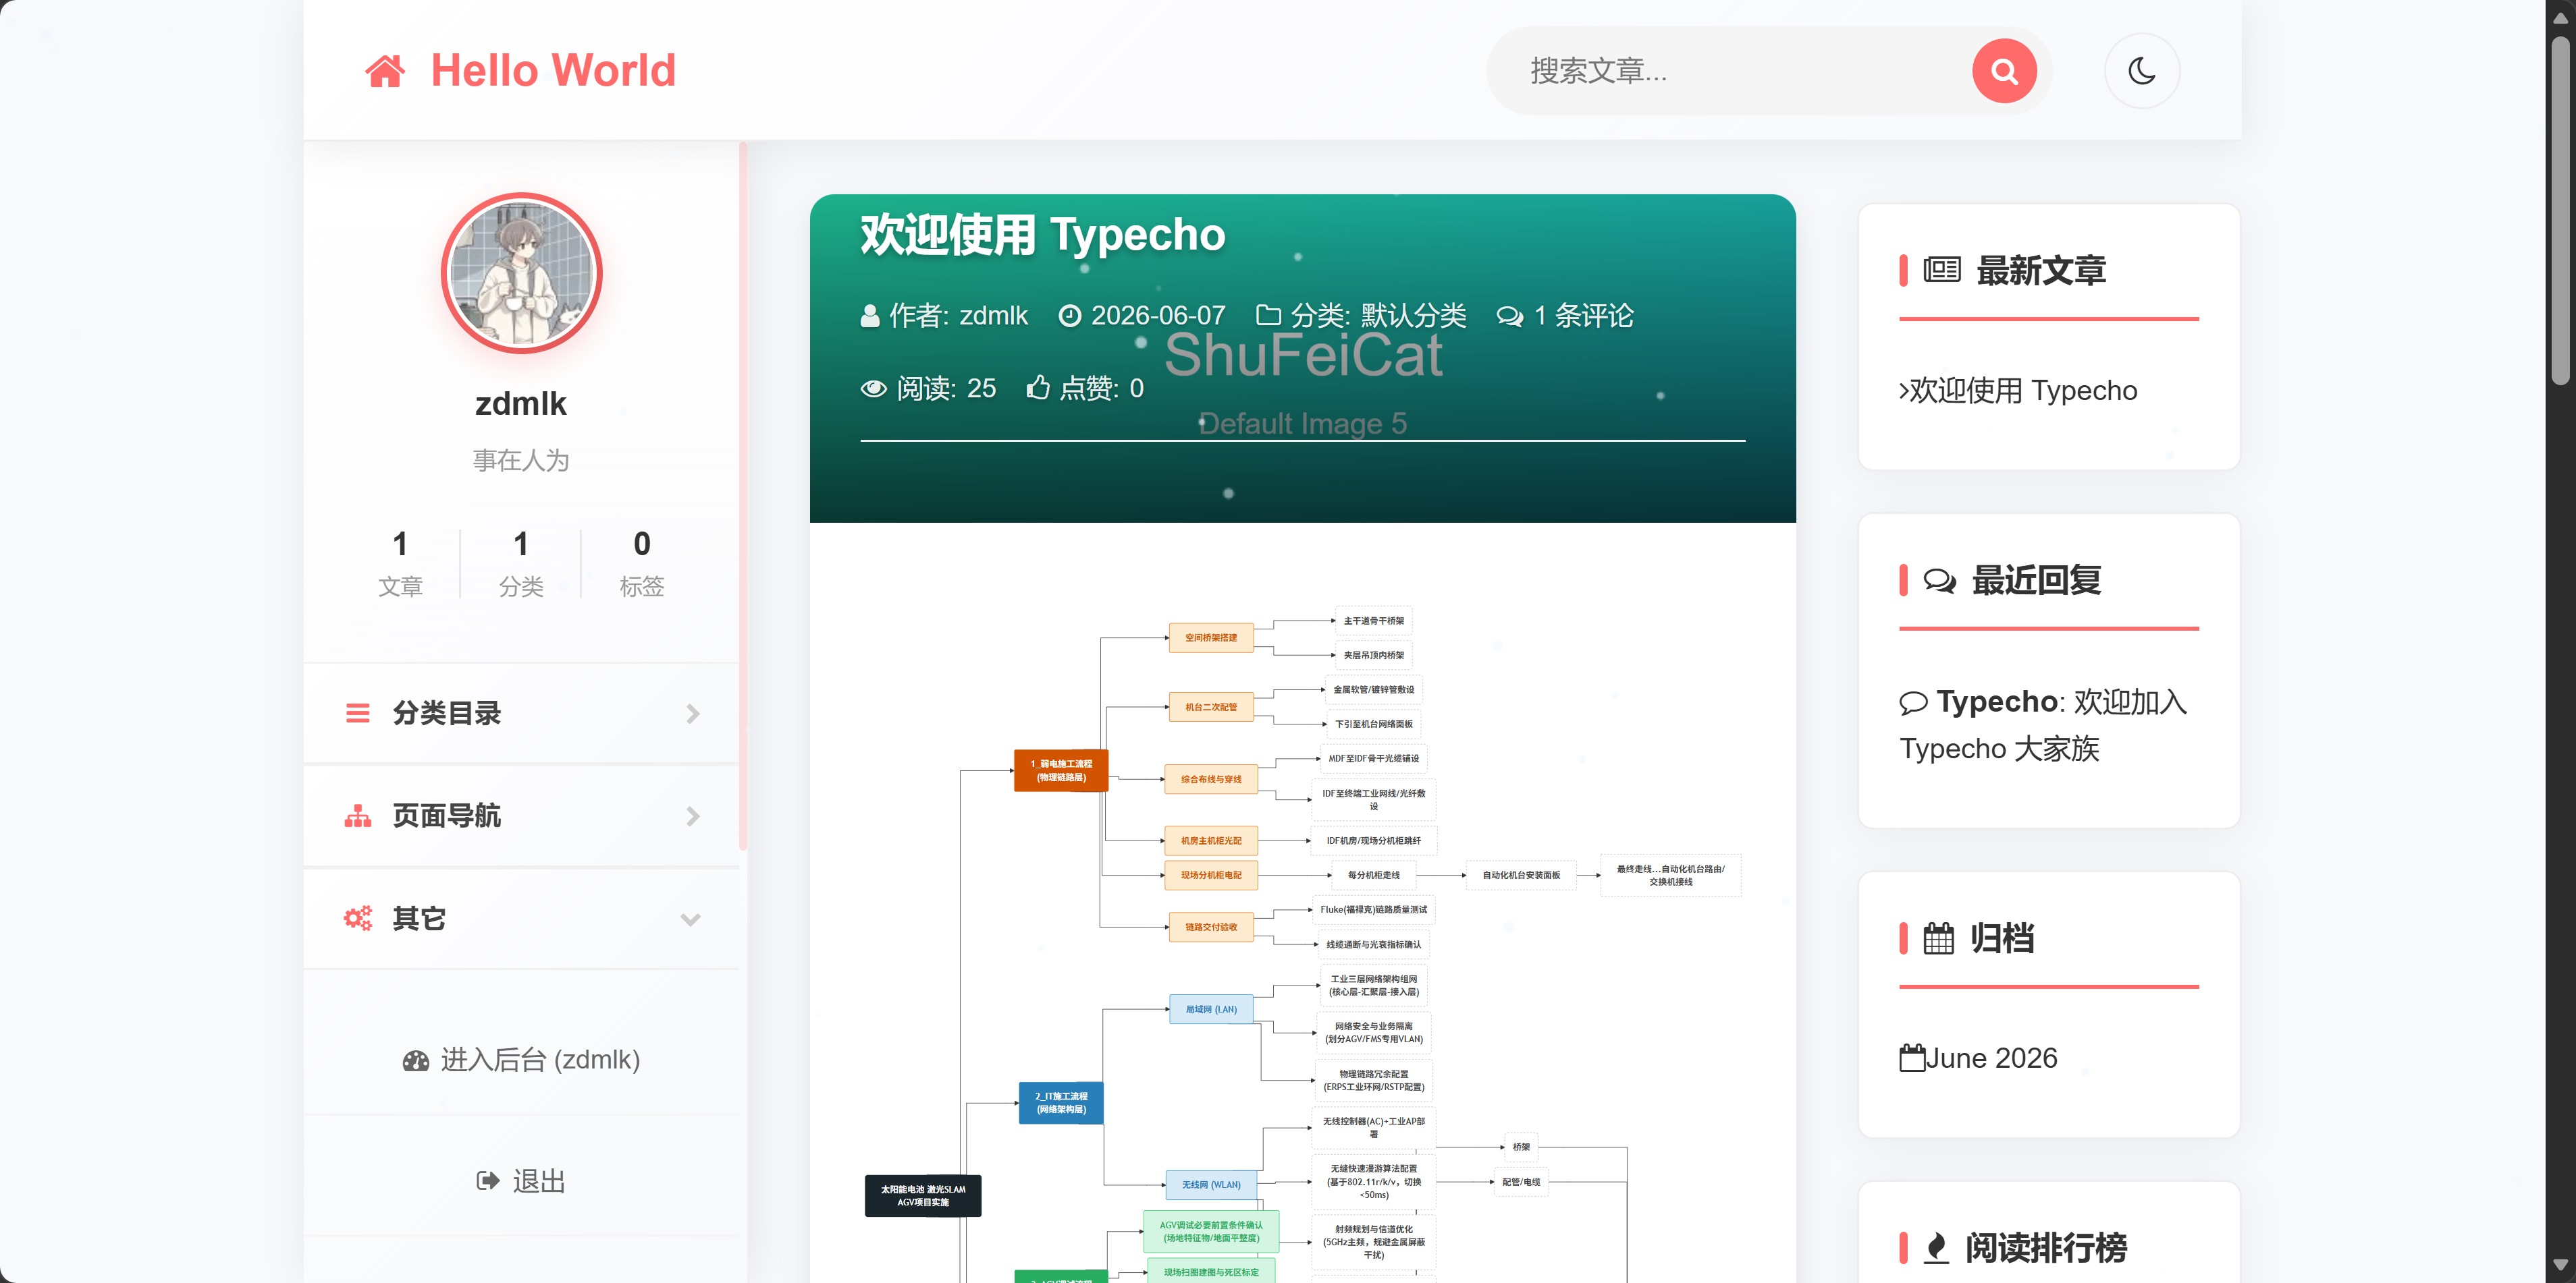The image size is (2576, 1283).
Task: Click the home icon beside Hello World
Action: tap(385, 71)
